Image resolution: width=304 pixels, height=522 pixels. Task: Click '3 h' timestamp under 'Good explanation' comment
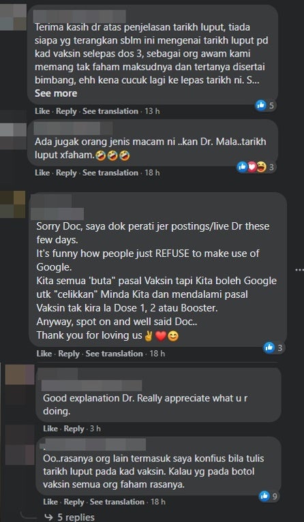(95, 429)
